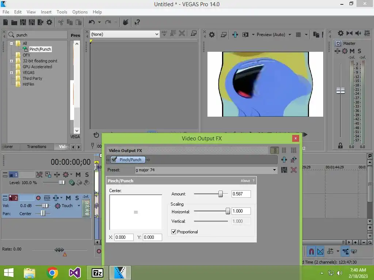Click Track Motion icon on track 1
The image size is (374, 280).
(x=48, y=175)
